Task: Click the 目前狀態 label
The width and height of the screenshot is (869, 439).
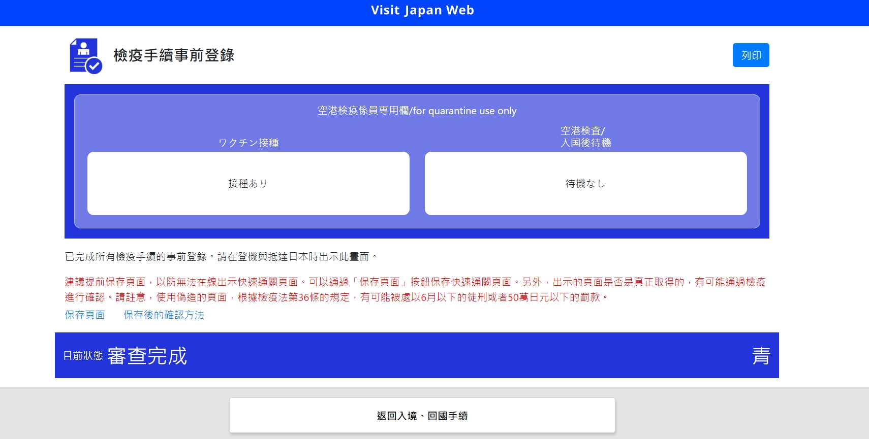Action: [83, 356]
